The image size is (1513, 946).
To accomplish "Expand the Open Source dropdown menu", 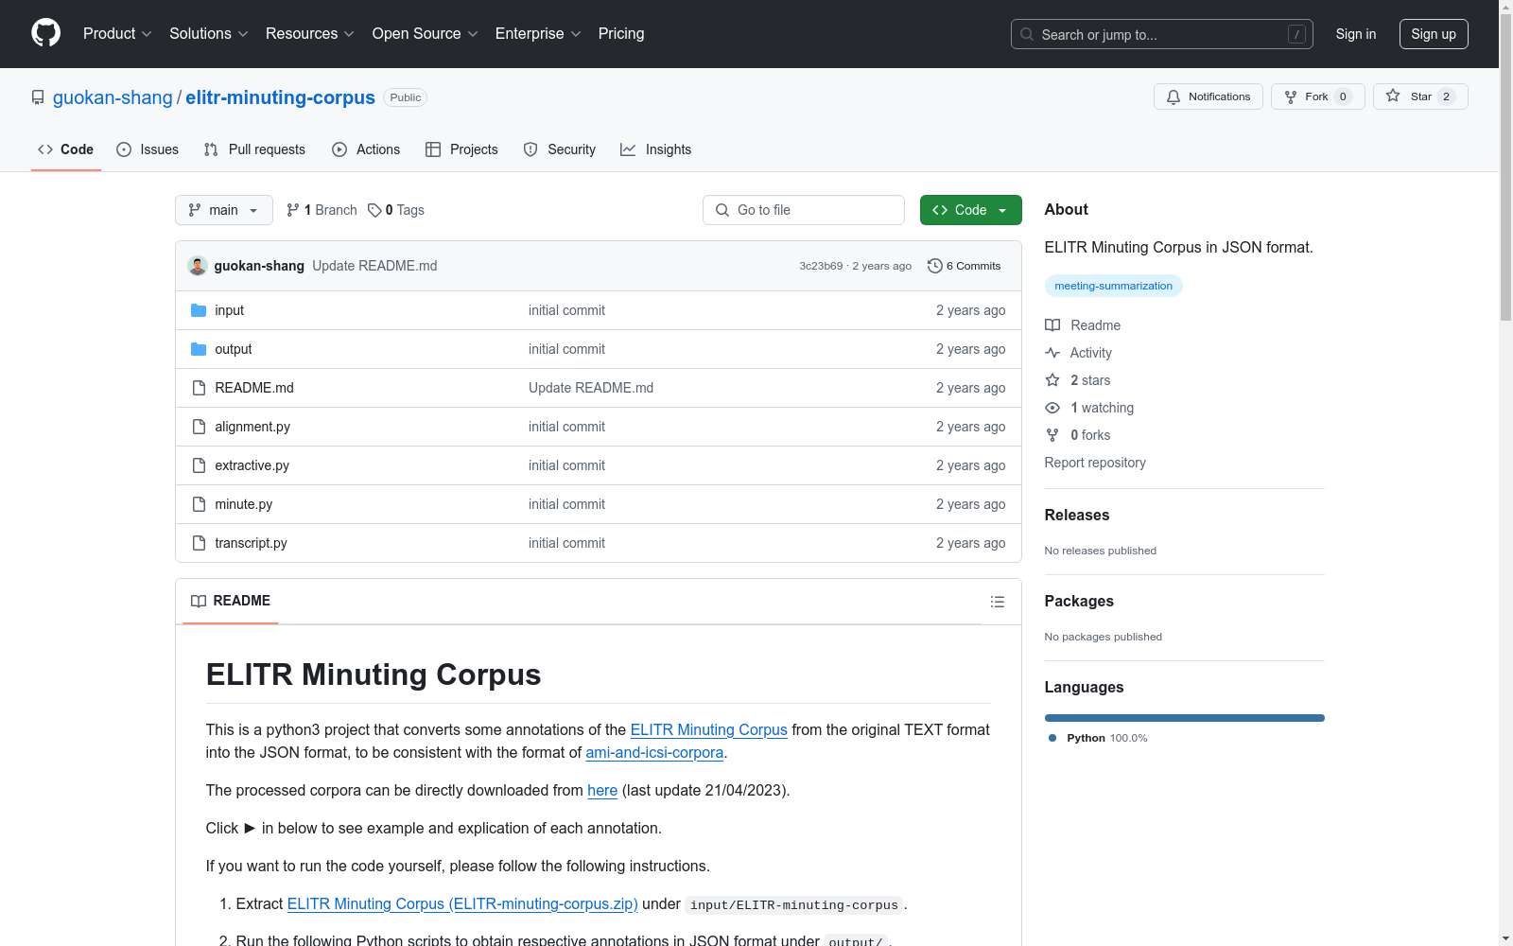I will tap(426, 34).
